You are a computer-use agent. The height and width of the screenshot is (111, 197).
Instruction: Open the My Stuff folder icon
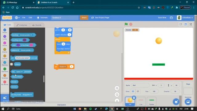[171, 18]
